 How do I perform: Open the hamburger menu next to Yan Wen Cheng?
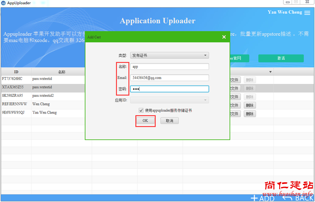point(307,13)
